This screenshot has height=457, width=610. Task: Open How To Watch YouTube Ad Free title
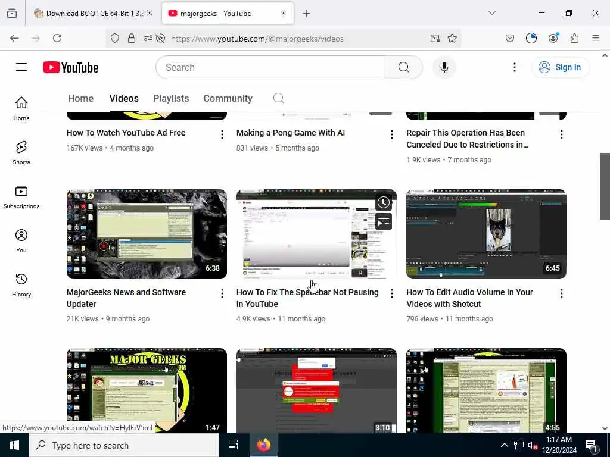[126, 133]
